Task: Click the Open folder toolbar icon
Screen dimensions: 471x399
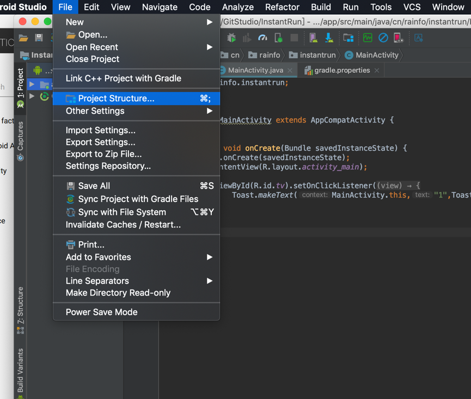Action: click(23, 38)
